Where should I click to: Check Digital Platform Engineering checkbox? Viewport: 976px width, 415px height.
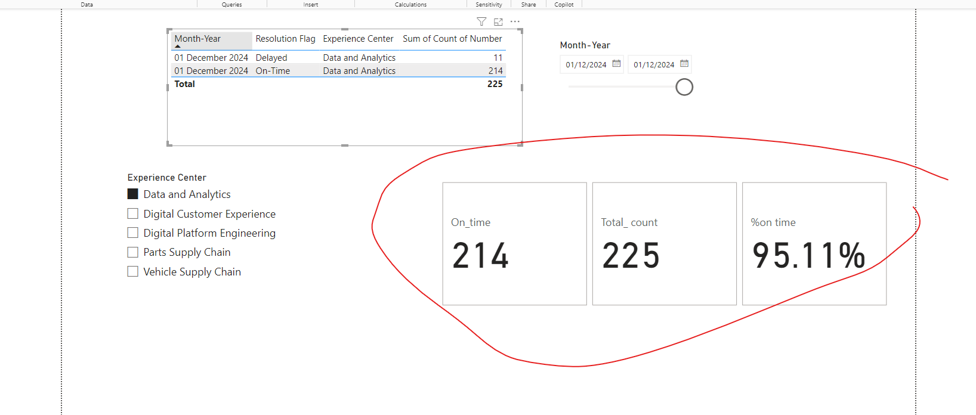coord(133,233)
